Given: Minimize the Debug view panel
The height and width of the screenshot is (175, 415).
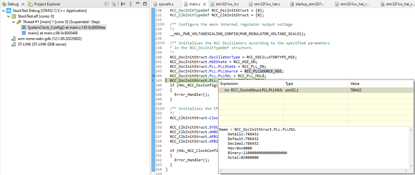Looking at the screenshot, I should coord(138,3).
